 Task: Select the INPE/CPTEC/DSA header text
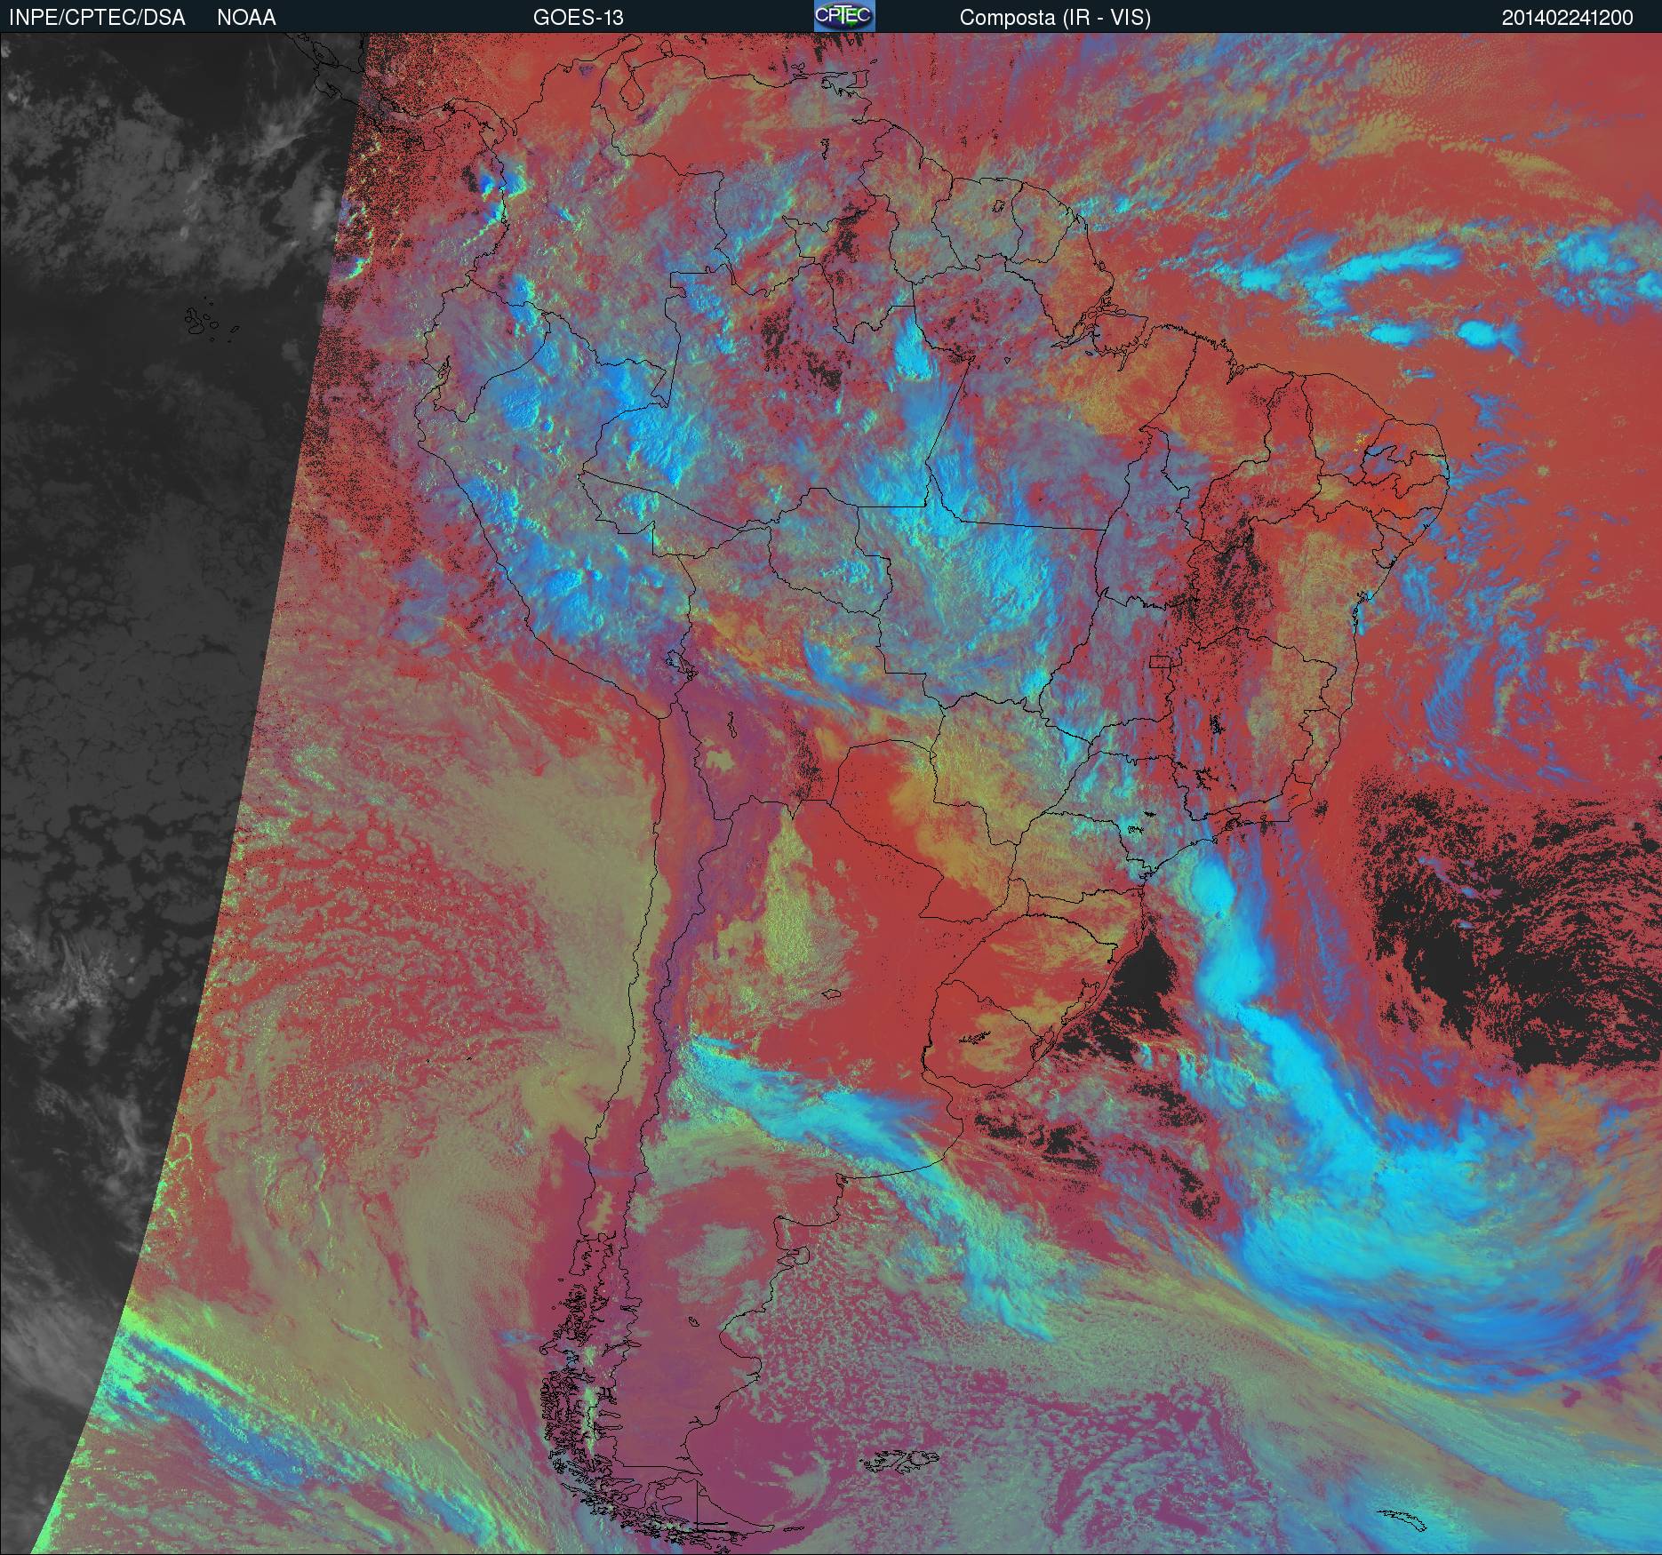[97, 18]
